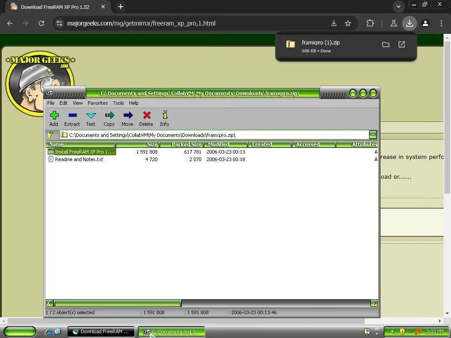Select the Move toolbar icon
451x338 pixels.
pyautogui.click(x=127, y=119)
